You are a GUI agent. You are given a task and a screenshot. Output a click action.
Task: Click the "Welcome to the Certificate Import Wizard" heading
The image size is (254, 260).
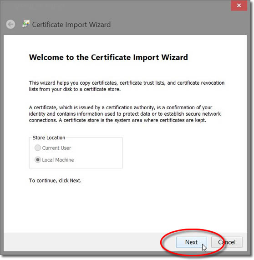(x=108, y=57)
